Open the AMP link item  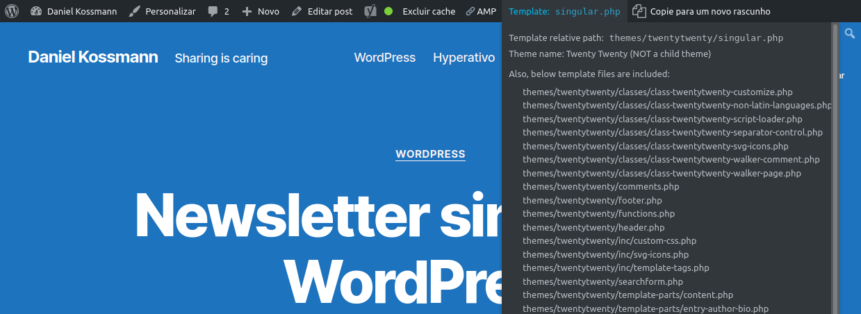[x=481, y=11]
